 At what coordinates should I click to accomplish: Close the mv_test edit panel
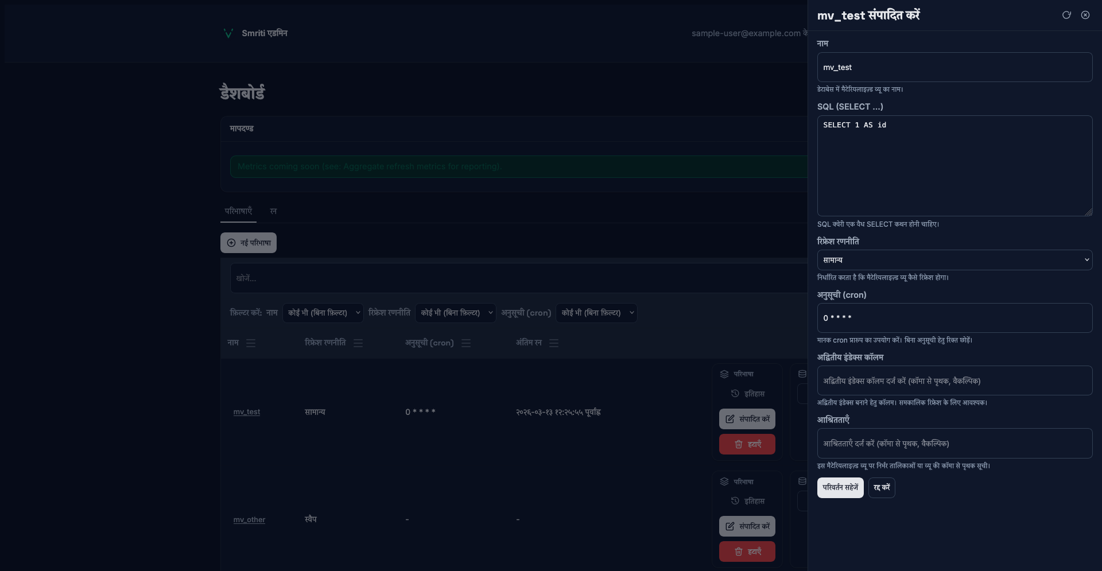point(1085,15)
